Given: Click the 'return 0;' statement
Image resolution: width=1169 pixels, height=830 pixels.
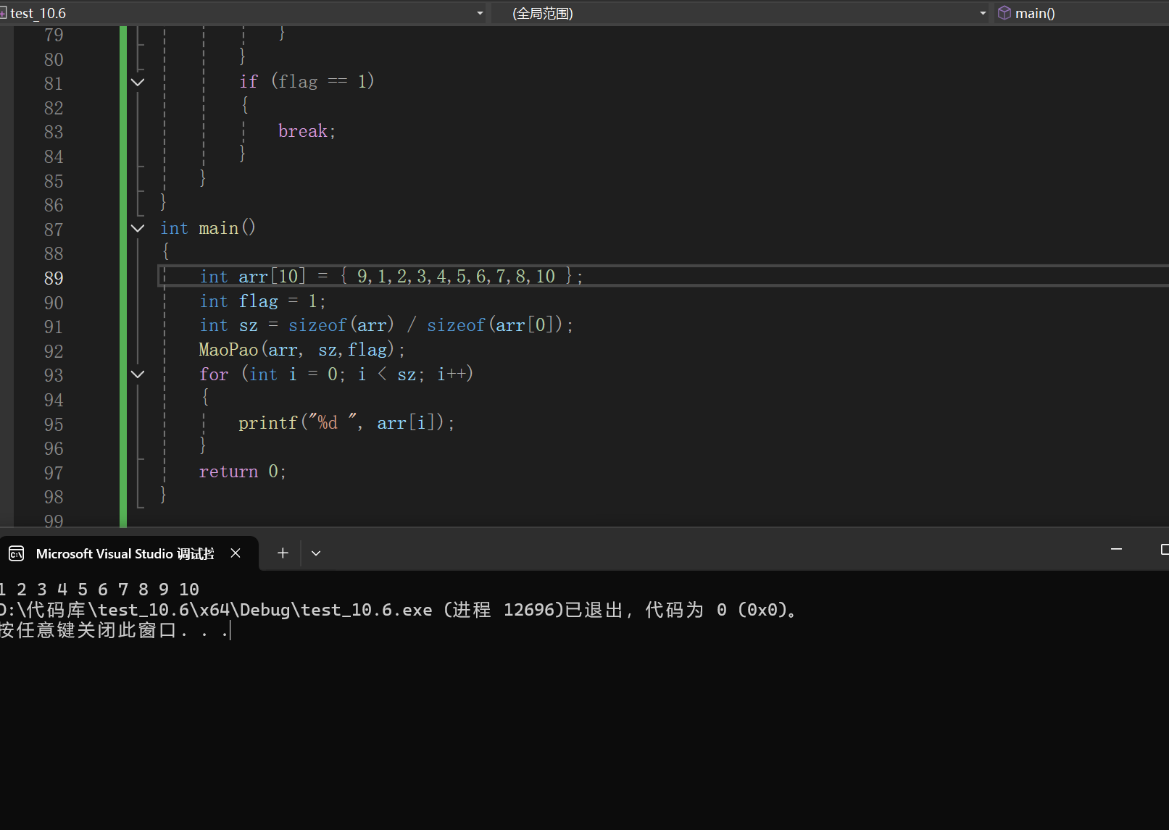Looking at the screenshot, I should pos(243,471).
